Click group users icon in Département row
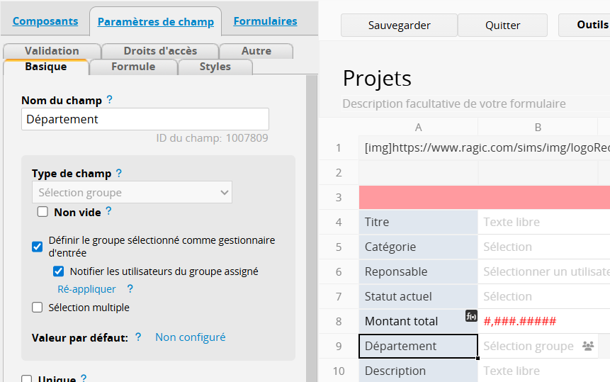Viewport: 610px width, 382px height. (588, 345)
